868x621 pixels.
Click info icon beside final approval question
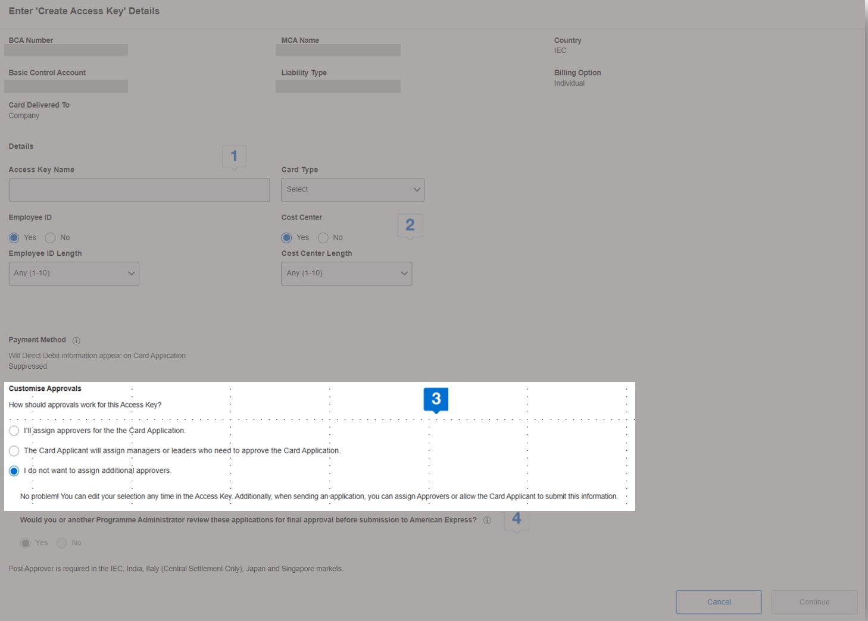(487, 520)
